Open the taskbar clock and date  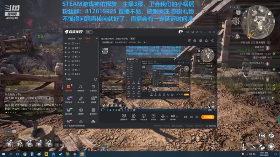pos(263,154)
